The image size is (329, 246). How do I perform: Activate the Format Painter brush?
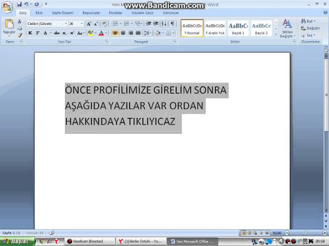tap(20, 35)
